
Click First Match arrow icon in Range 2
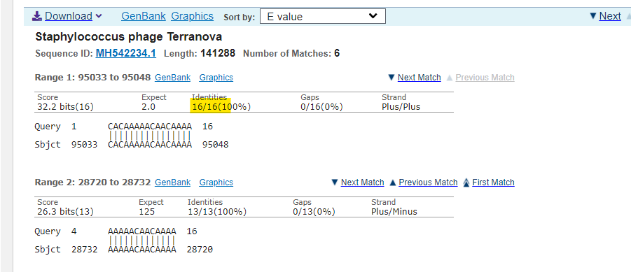(x=466, y=182)
